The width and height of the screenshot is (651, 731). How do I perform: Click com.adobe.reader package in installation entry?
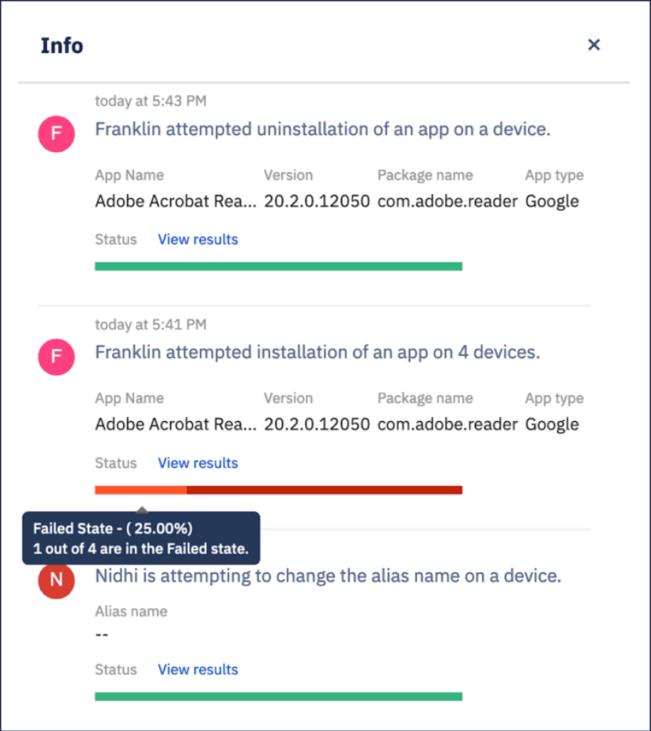point(448,424)
